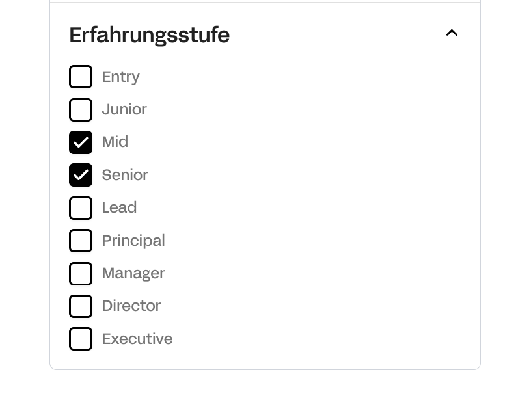518x398 pixels.
Task: Click the Erfahrungsstufe heading
Action: tap(149, 34)
